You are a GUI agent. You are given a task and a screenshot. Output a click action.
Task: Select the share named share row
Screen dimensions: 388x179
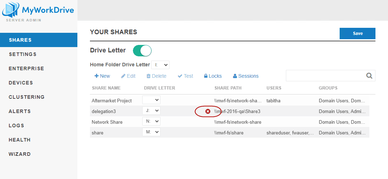(97, 133)
